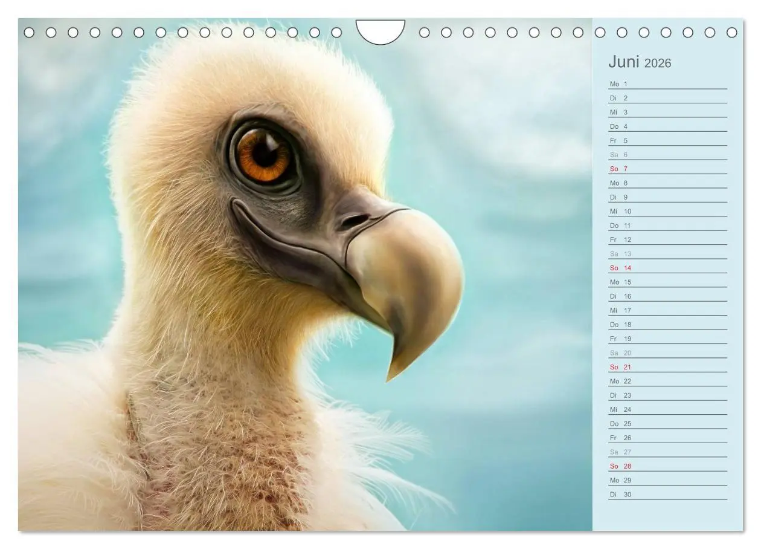
Task: Select the red row 'So 14'
Action: click(667, 268)
